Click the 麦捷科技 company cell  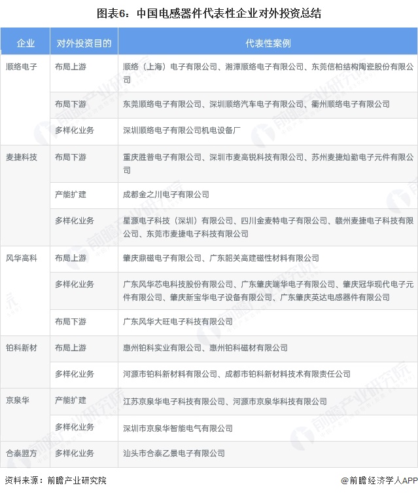22,158
